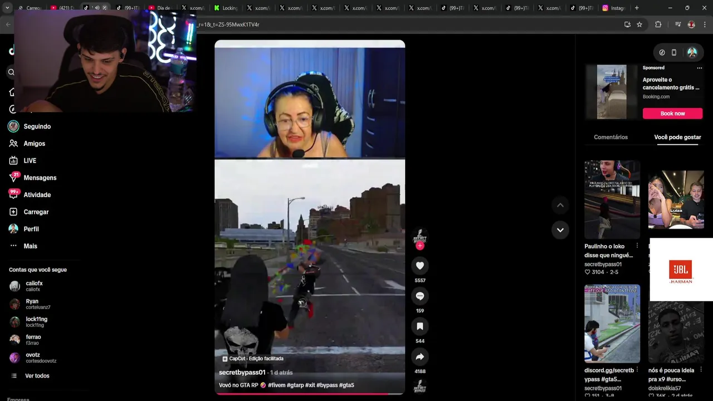Open the Dia de browser tab

(x=160, y=8)
